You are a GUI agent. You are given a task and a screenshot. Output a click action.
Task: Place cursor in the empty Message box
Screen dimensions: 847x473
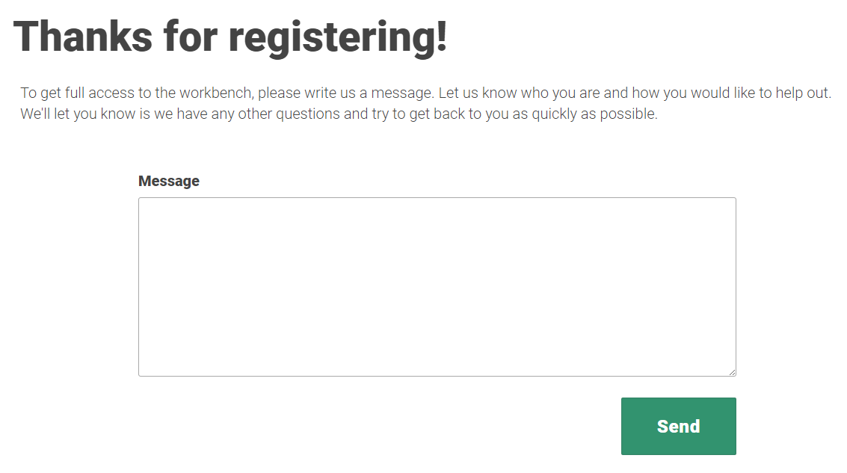click(437, 286)
